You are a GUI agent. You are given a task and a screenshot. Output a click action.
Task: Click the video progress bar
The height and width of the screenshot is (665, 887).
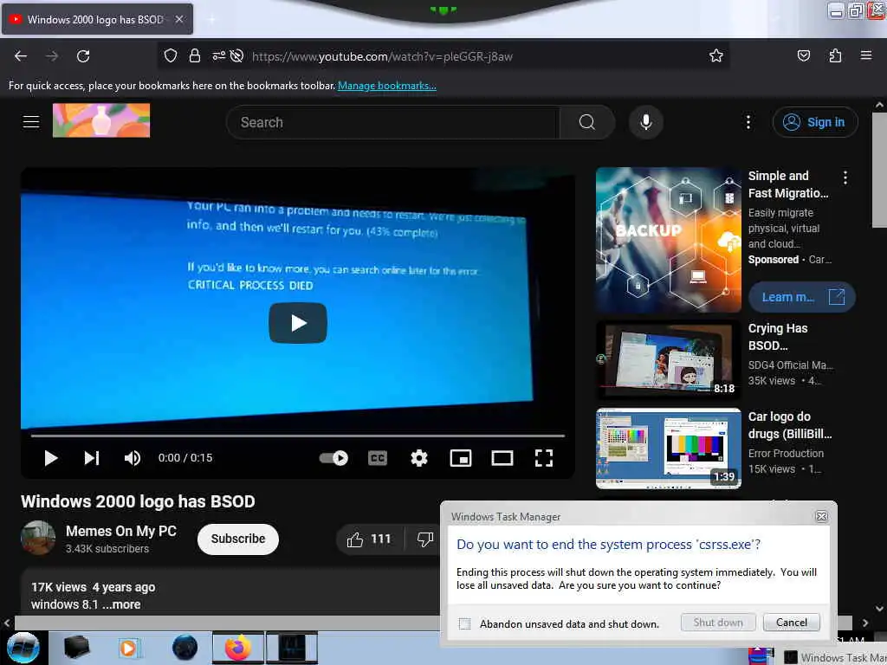click(298, 436)
